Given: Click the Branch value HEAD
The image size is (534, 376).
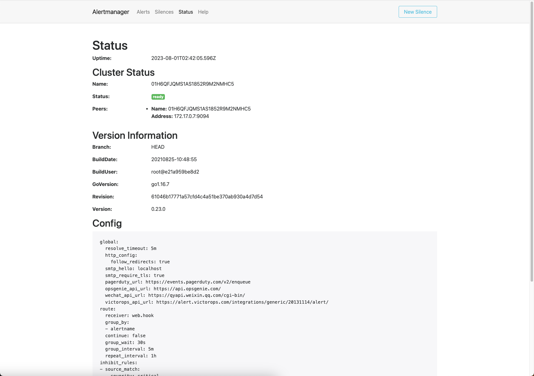Looking at the screenshot, I should point(158,147).
